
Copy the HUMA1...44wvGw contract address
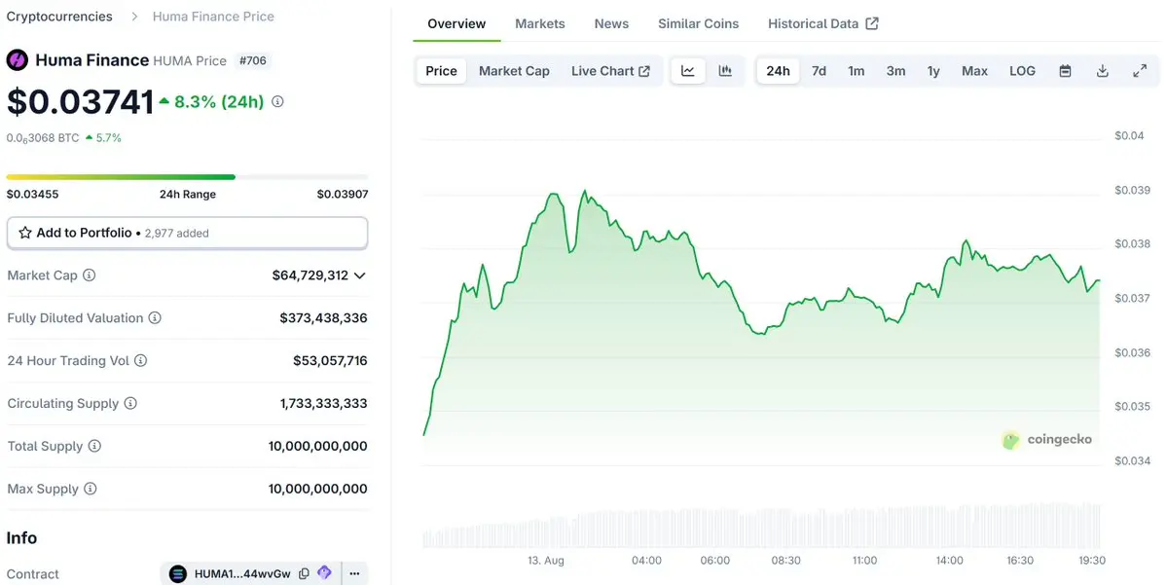(304, 574)
